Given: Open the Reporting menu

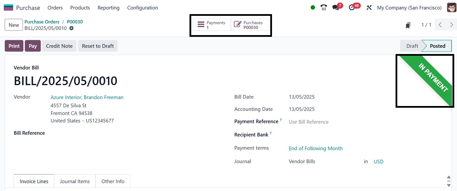Looking at the screenshot, I should pos(108,8).
